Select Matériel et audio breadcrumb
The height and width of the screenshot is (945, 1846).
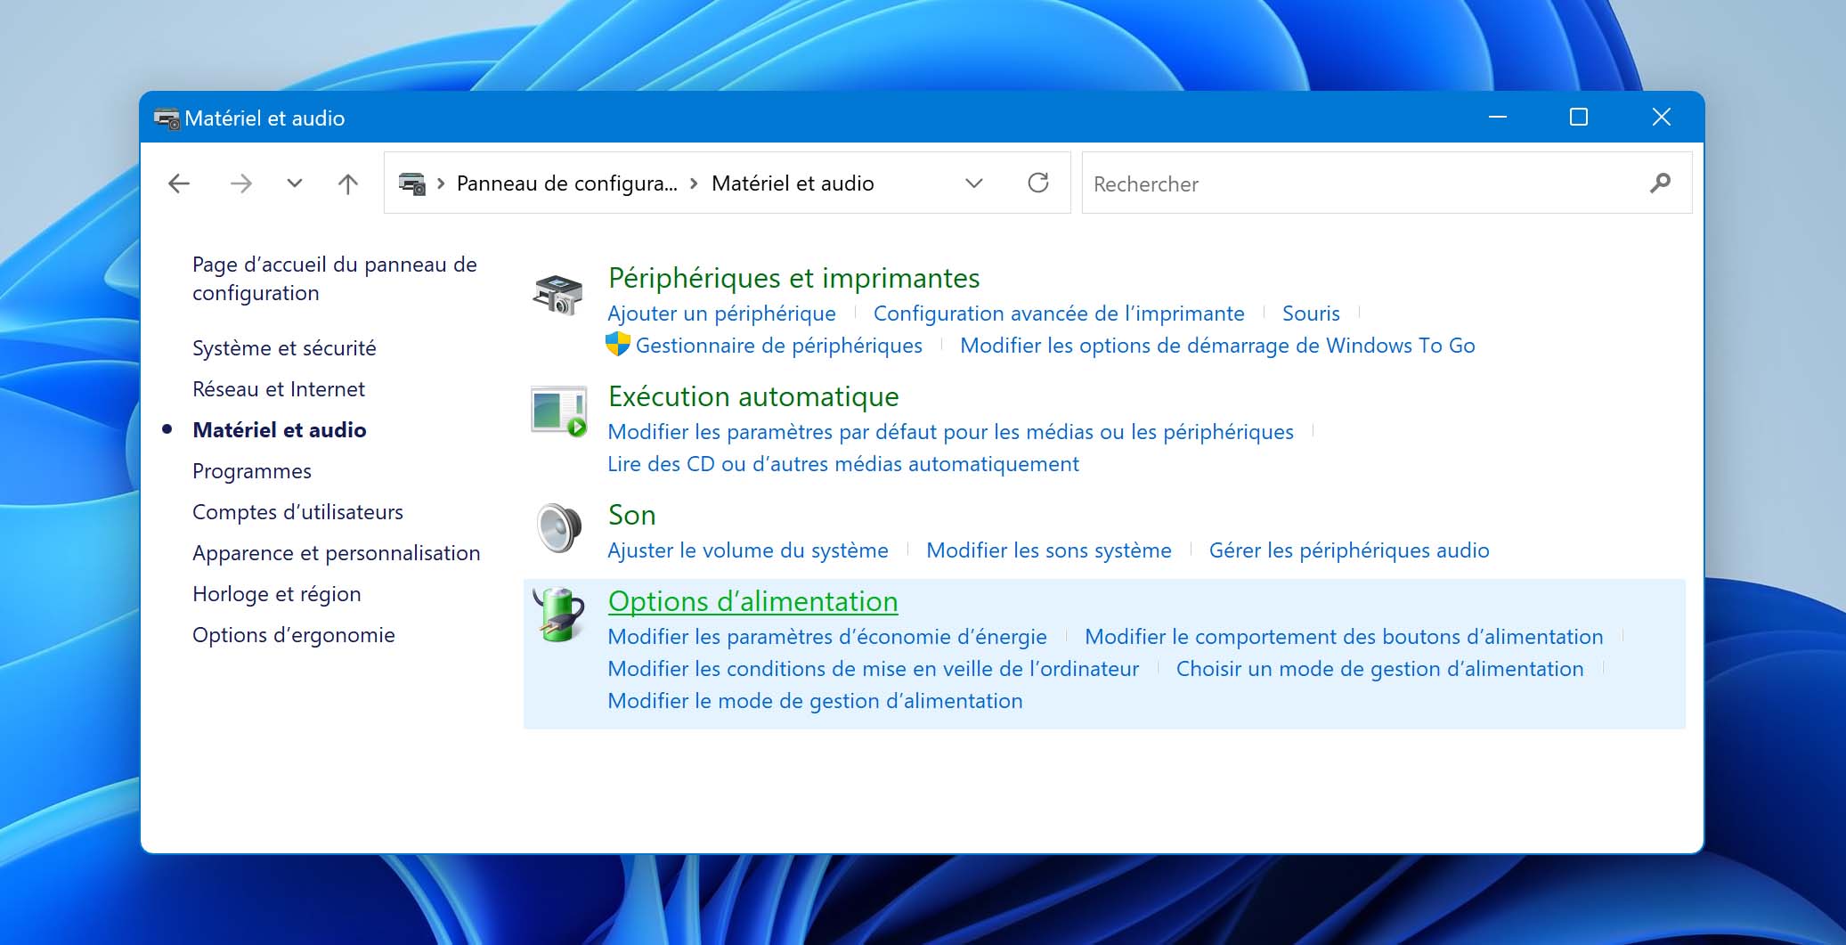pyautogui.click(x=793, y=183)
